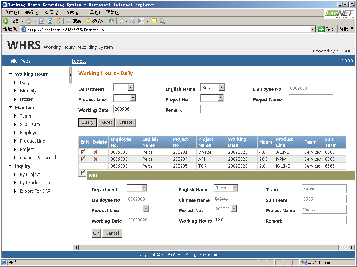Click the Research toolbar icon

pyautogui.click(x=162, y=21)
